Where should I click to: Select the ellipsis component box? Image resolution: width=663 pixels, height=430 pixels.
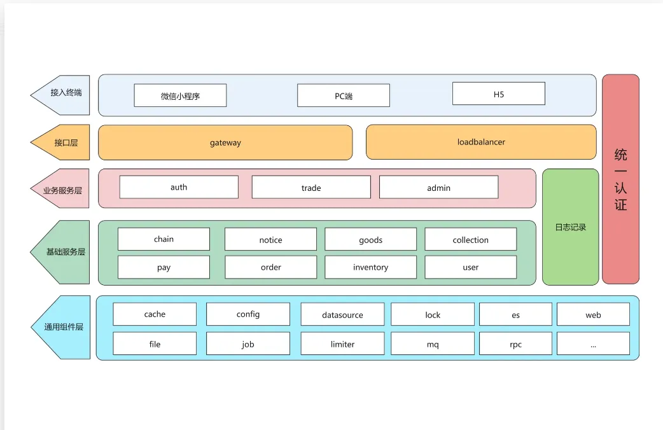pos(593,344)
